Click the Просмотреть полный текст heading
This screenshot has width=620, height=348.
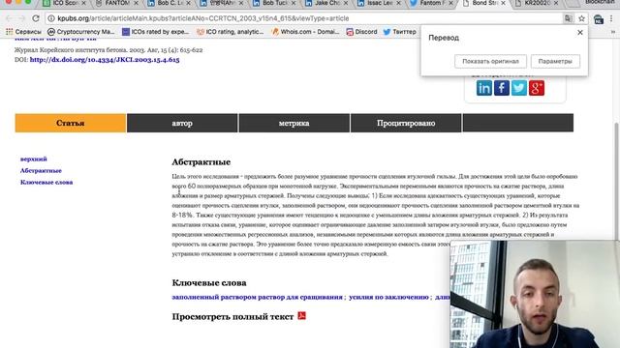(x=232, y=316)
